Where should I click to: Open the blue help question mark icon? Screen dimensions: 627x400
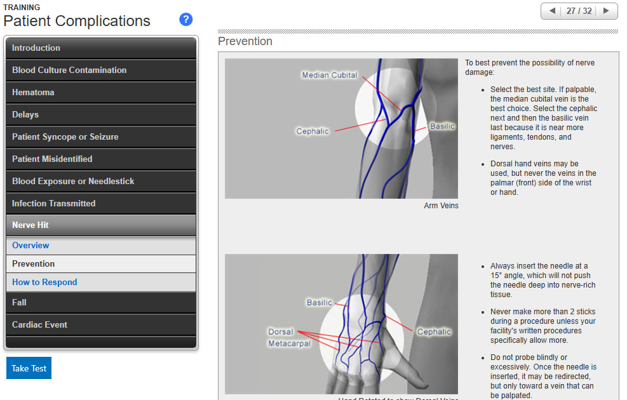point(186,20)
